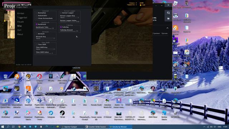Open the Server Lagger Key dropdown
The height and width of the screenshot is (129, 229).
pyautogui.click(x=70, y=18)
